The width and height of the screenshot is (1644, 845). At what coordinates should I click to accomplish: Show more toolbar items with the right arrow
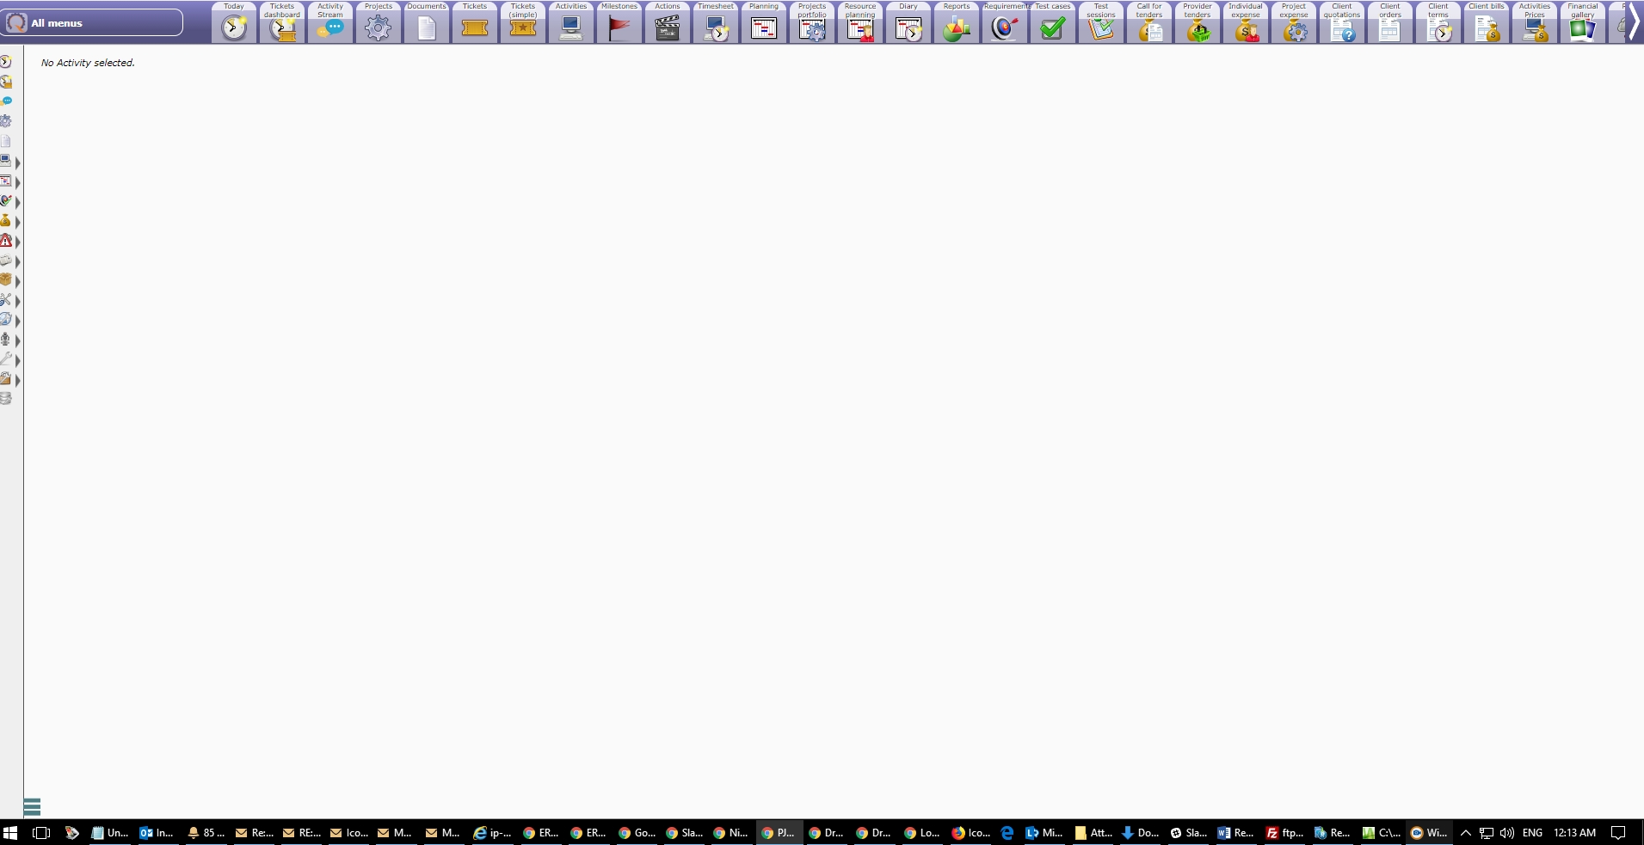click(1635, 21)
